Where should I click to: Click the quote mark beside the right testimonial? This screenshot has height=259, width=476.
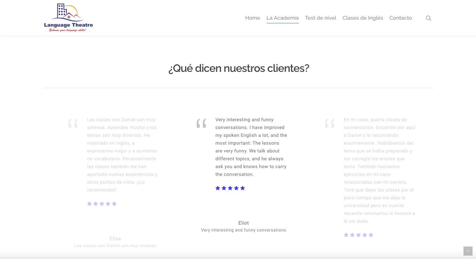pyautogui.click(x=330, y=123)
